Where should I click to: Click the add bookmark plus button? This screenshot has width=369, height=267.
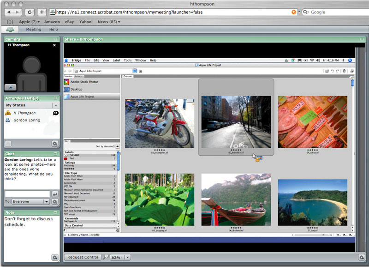(x=42, y=12)
